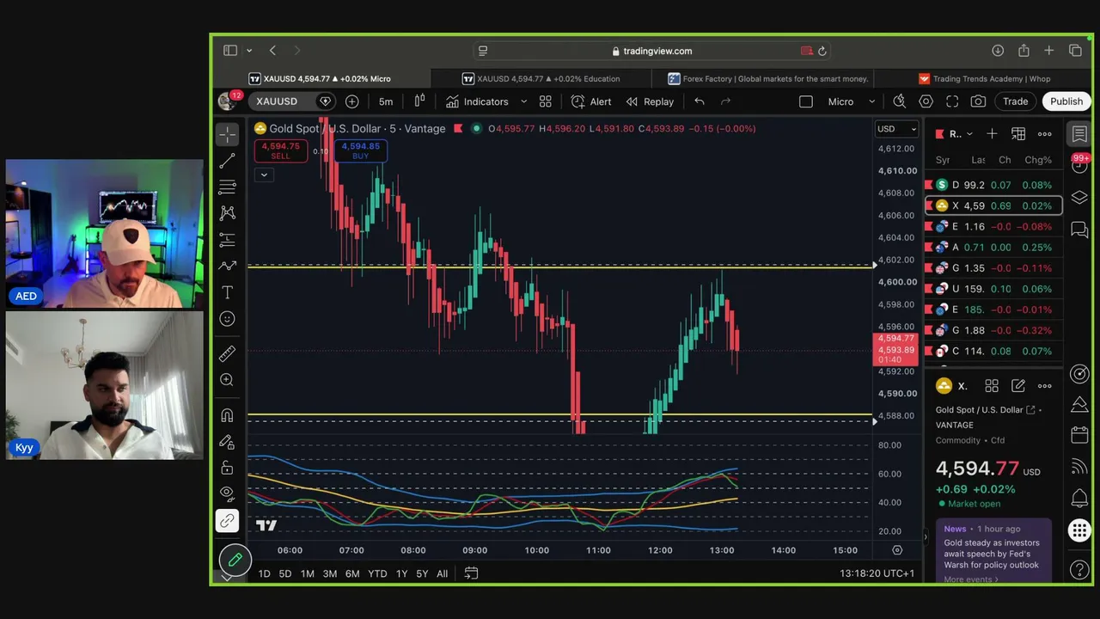Hide all drawings with the eye icon

click(x=227, y=493)
